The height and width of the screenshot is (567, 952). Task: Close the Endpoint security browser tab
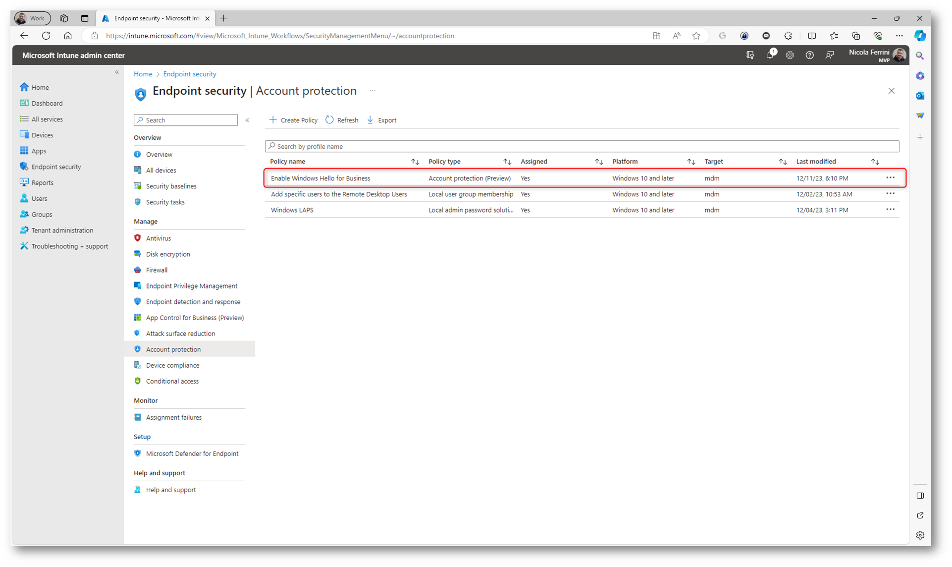pyautogui.click(x=207, y=18)
